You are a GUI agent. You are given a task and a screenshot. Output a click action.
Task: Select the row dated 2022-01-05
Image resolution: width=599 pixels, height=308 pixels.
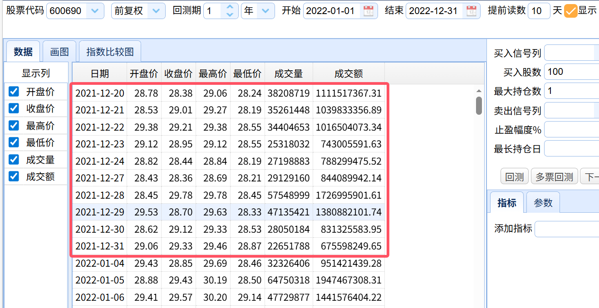229,280
